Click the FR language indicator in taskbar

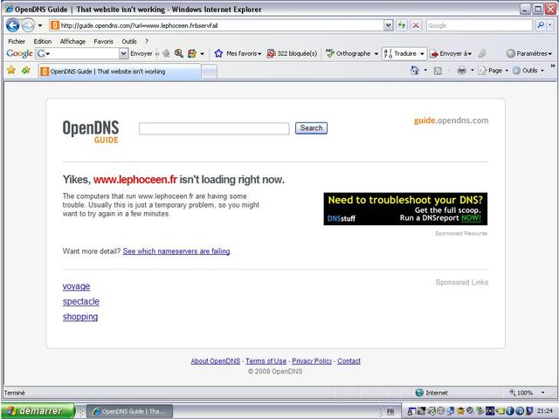coord(390,411)
